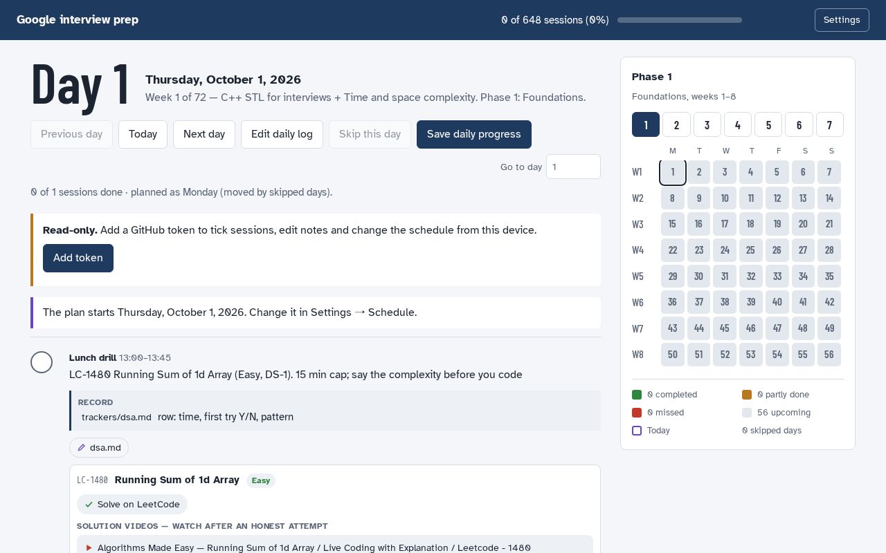Screen dimensions: 886x553
Task: Click the Add token button
Action: coord(78,258)
